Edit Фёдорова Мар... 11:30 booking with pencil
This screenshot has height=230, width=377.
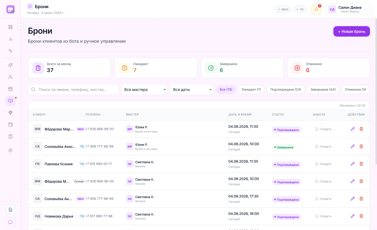pyautogui.click(x=353, y=129)
